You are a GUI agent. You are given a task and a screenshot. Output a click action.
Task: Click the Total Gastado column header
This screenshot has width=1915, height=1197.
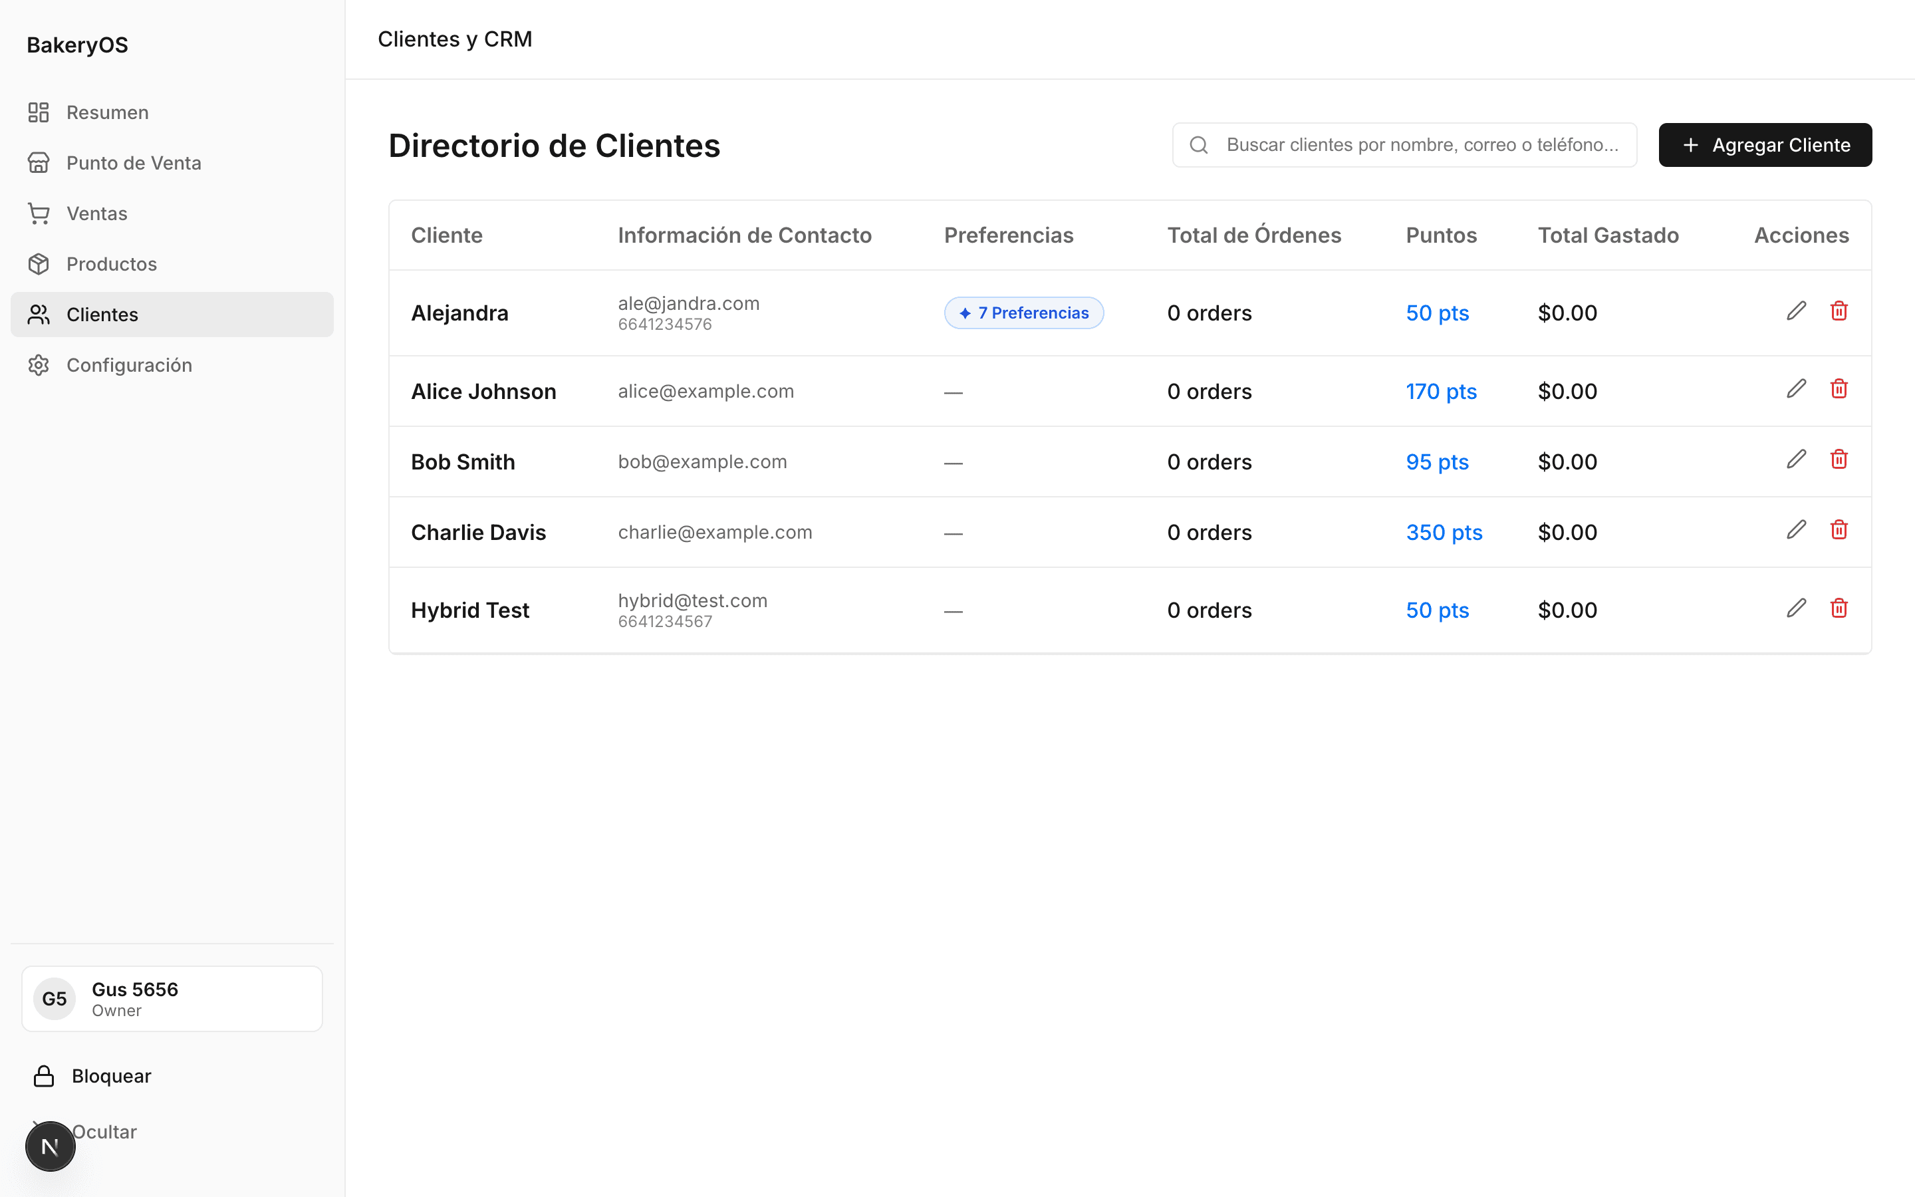click(1608, 235)
